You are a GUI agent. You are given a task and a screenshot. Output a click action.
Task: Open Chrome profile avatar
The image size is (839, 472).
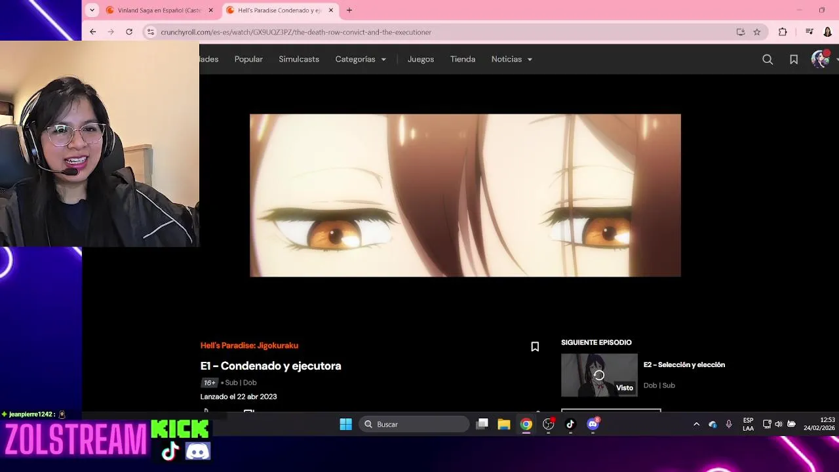[x=828, y=31]
